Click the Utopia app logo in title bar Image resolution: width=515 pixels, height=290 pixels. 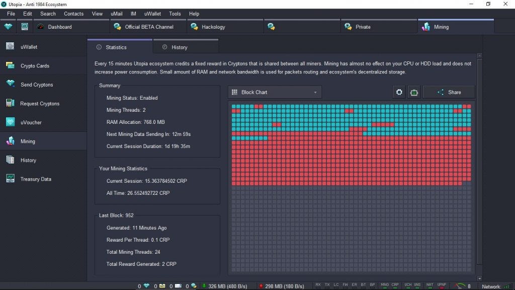pos(4,4)
